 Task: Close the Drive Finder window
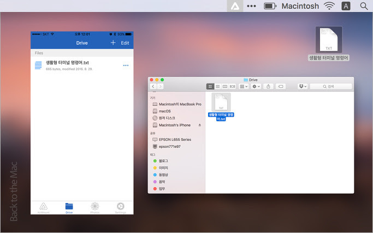pyautogui.click(x=151, y=80)
